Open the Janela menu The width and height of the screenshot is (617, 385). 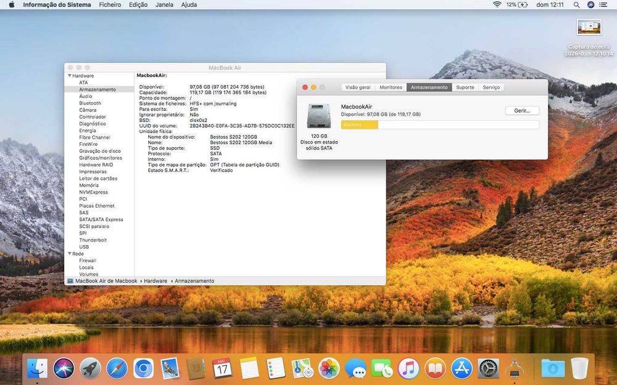(x=164, y=5)
